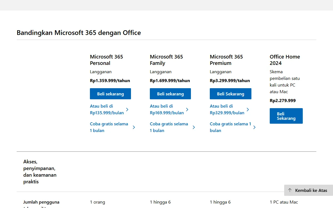This screenshot has width=333, height=208.
Task: Click Beli Sekarang for Microsoft 365 Premium
Action: click(231, 94)
